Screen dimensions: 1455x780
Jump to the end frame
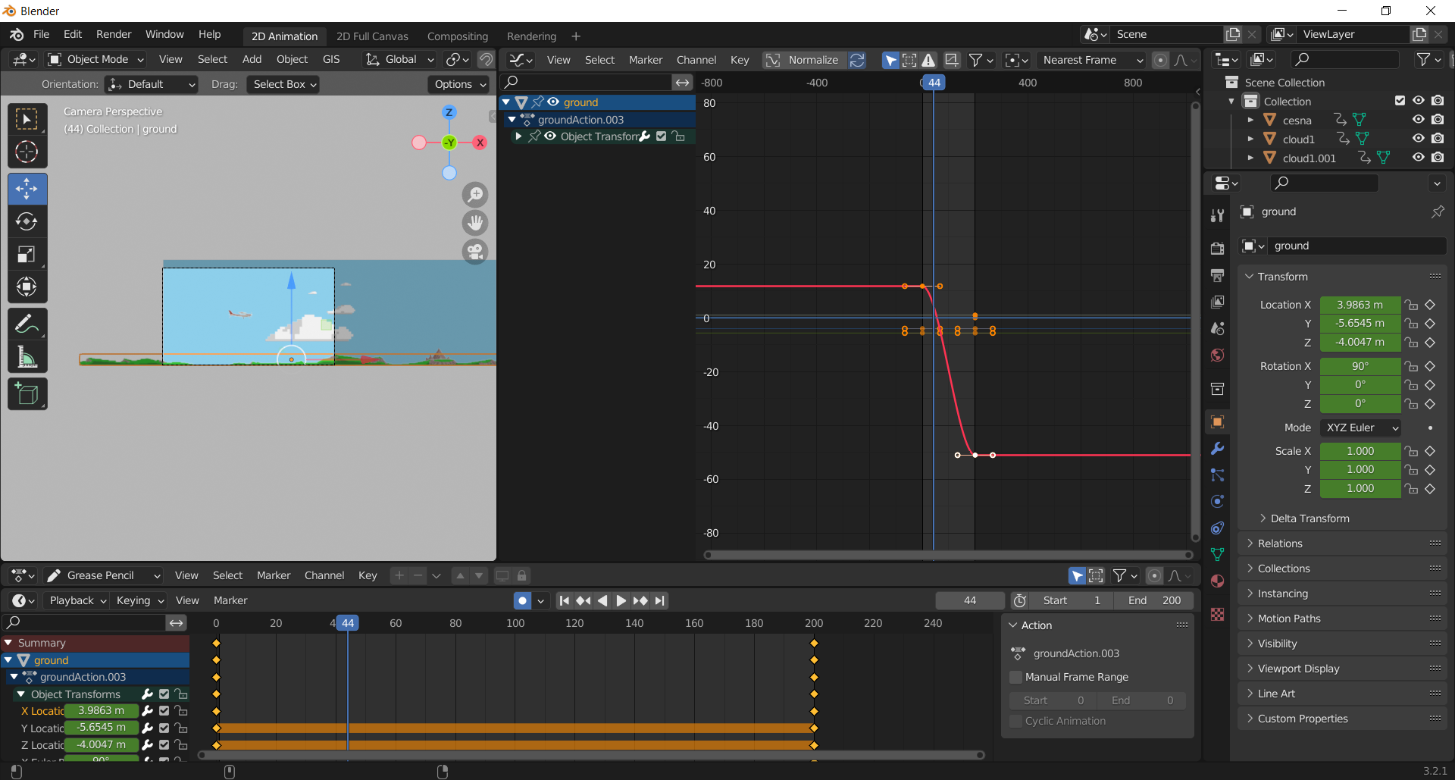pyautogui.click(x=660, y=600)
